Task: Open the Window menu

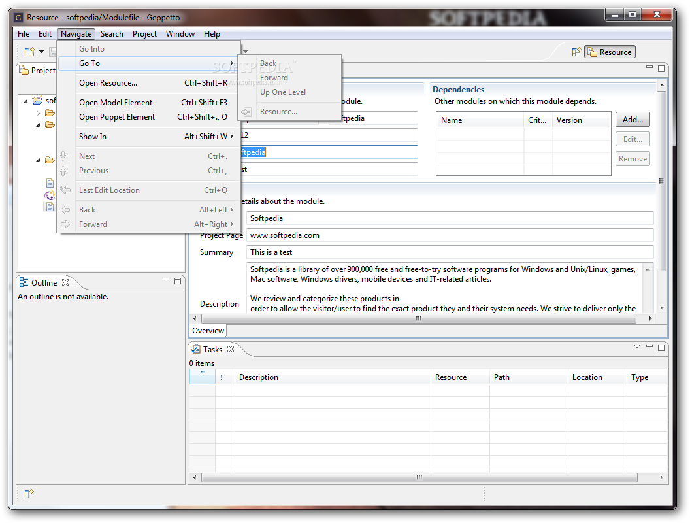Action: pos(180,34)
